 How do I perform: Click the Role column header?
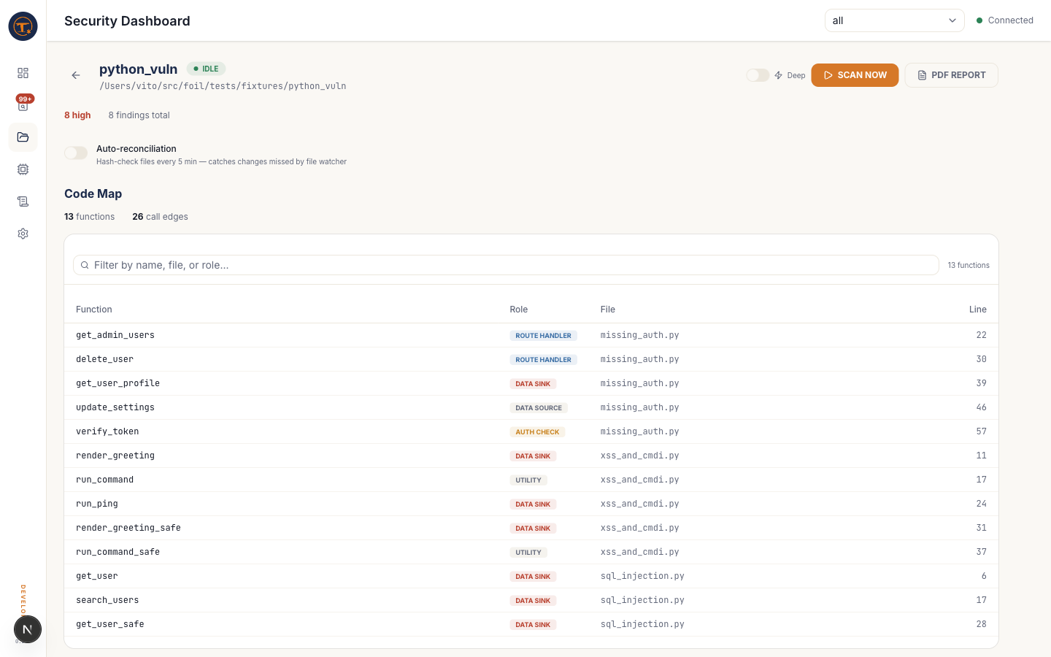[518, 310]
